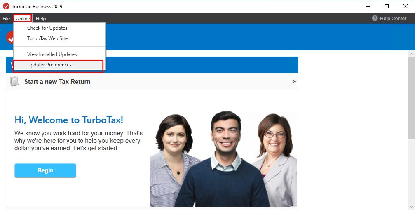The width and height of the screenshot is (415, 210).
Task: Click the Start a new Tax Return heading
Action: point(57,82)
